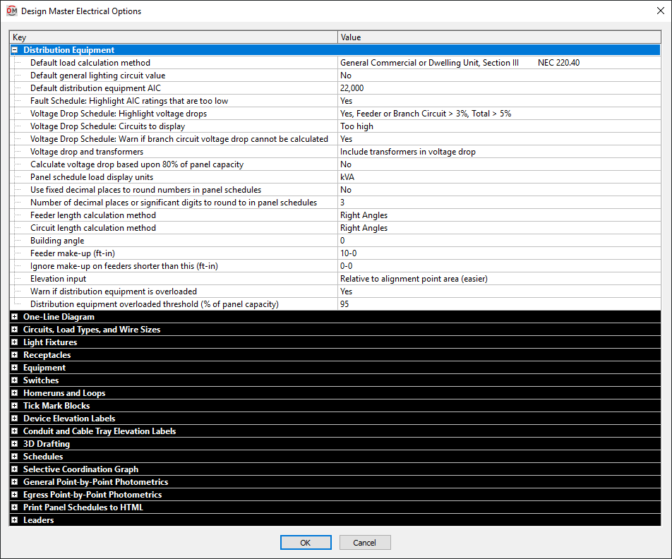Select Fault Schedule highlight AIC ratings row

[335, 101]
